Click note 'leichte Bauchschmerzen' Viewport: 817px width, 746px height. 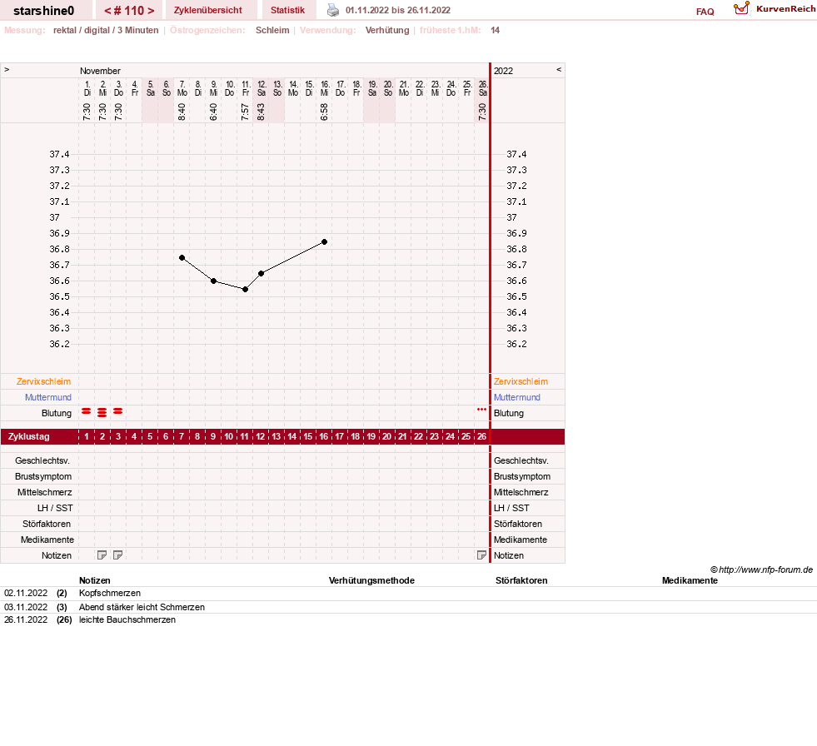coord(127,619)
